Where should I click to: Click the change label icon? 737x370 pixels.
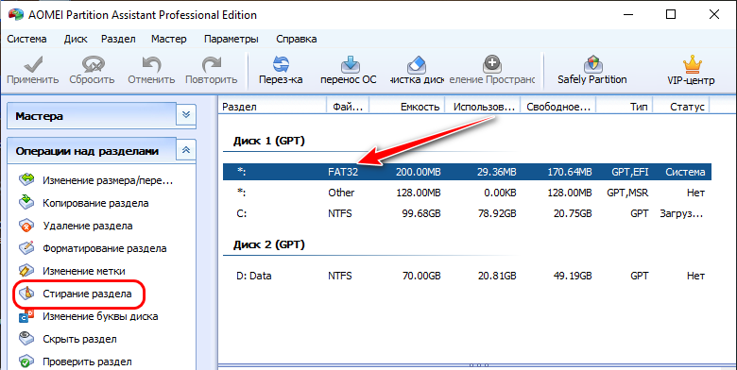tap(26, 271)
